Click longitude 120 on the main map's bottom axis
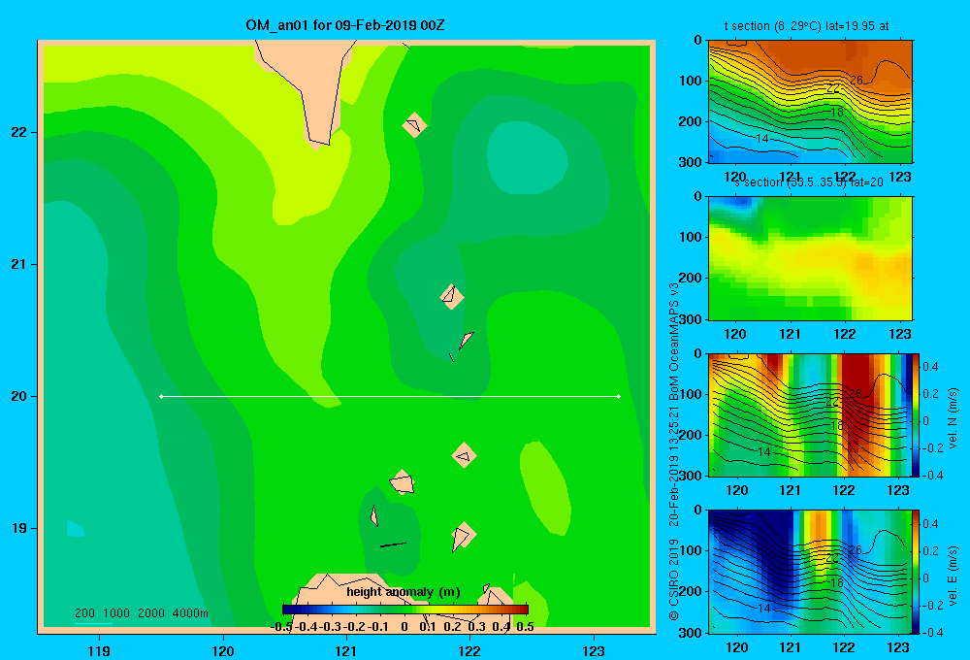This screenshot has width=970, height=660. (x=223, y=651)
